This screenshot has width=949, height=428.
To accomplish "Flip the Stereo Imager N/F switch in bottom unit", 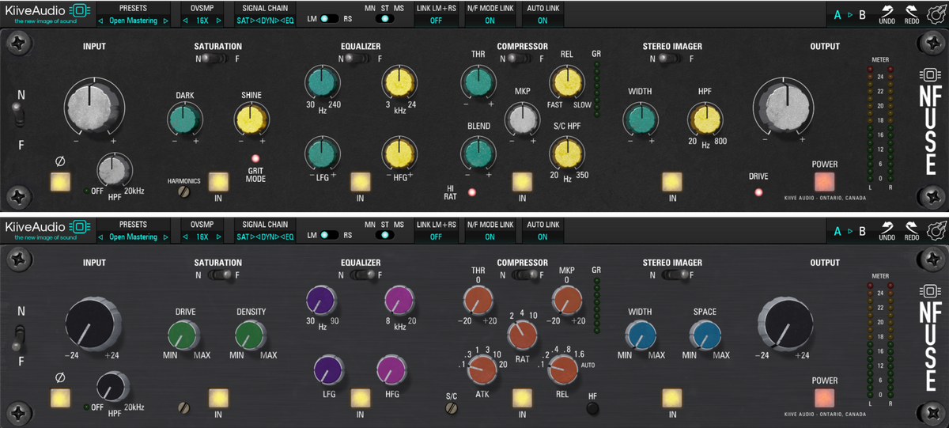I will (x=671, y=275).
